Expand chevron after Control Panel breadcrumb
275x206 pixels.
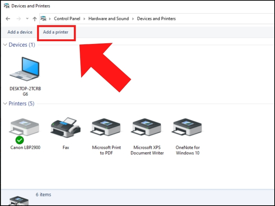[x=84, y=19]
